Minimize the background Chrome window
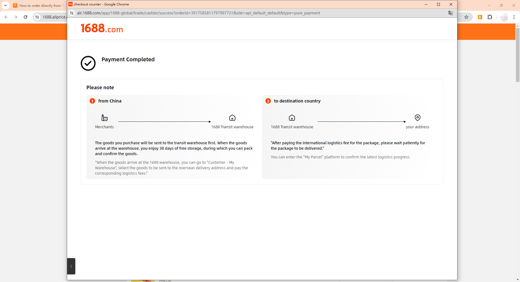The width and height of the screenshot is (520, 282). click(489, 5)
